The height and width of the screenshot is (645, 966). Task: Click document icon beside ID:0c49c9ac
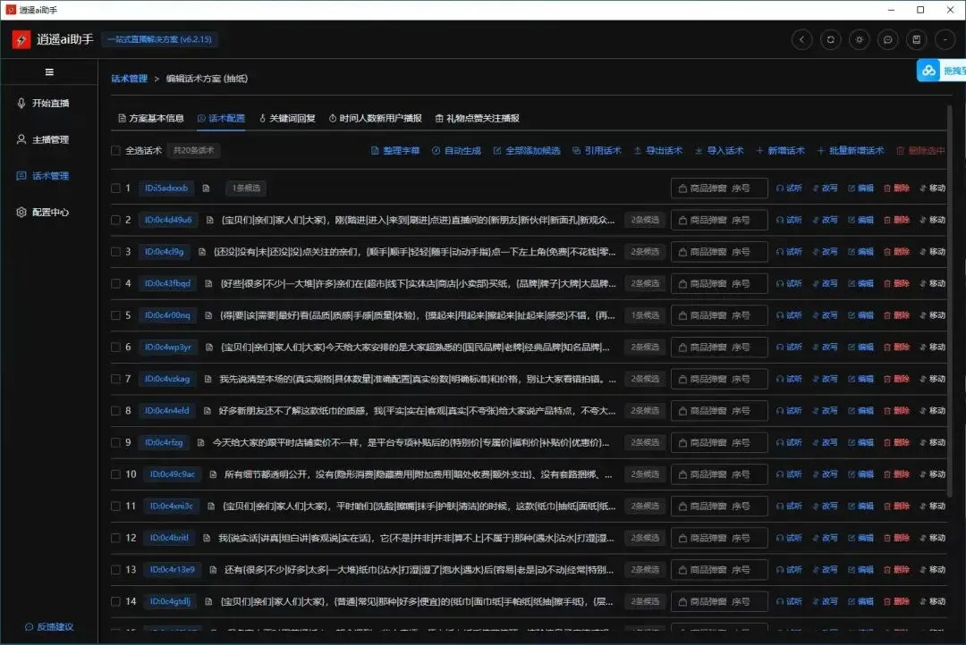pyautogui.click(x=213, y=474)
